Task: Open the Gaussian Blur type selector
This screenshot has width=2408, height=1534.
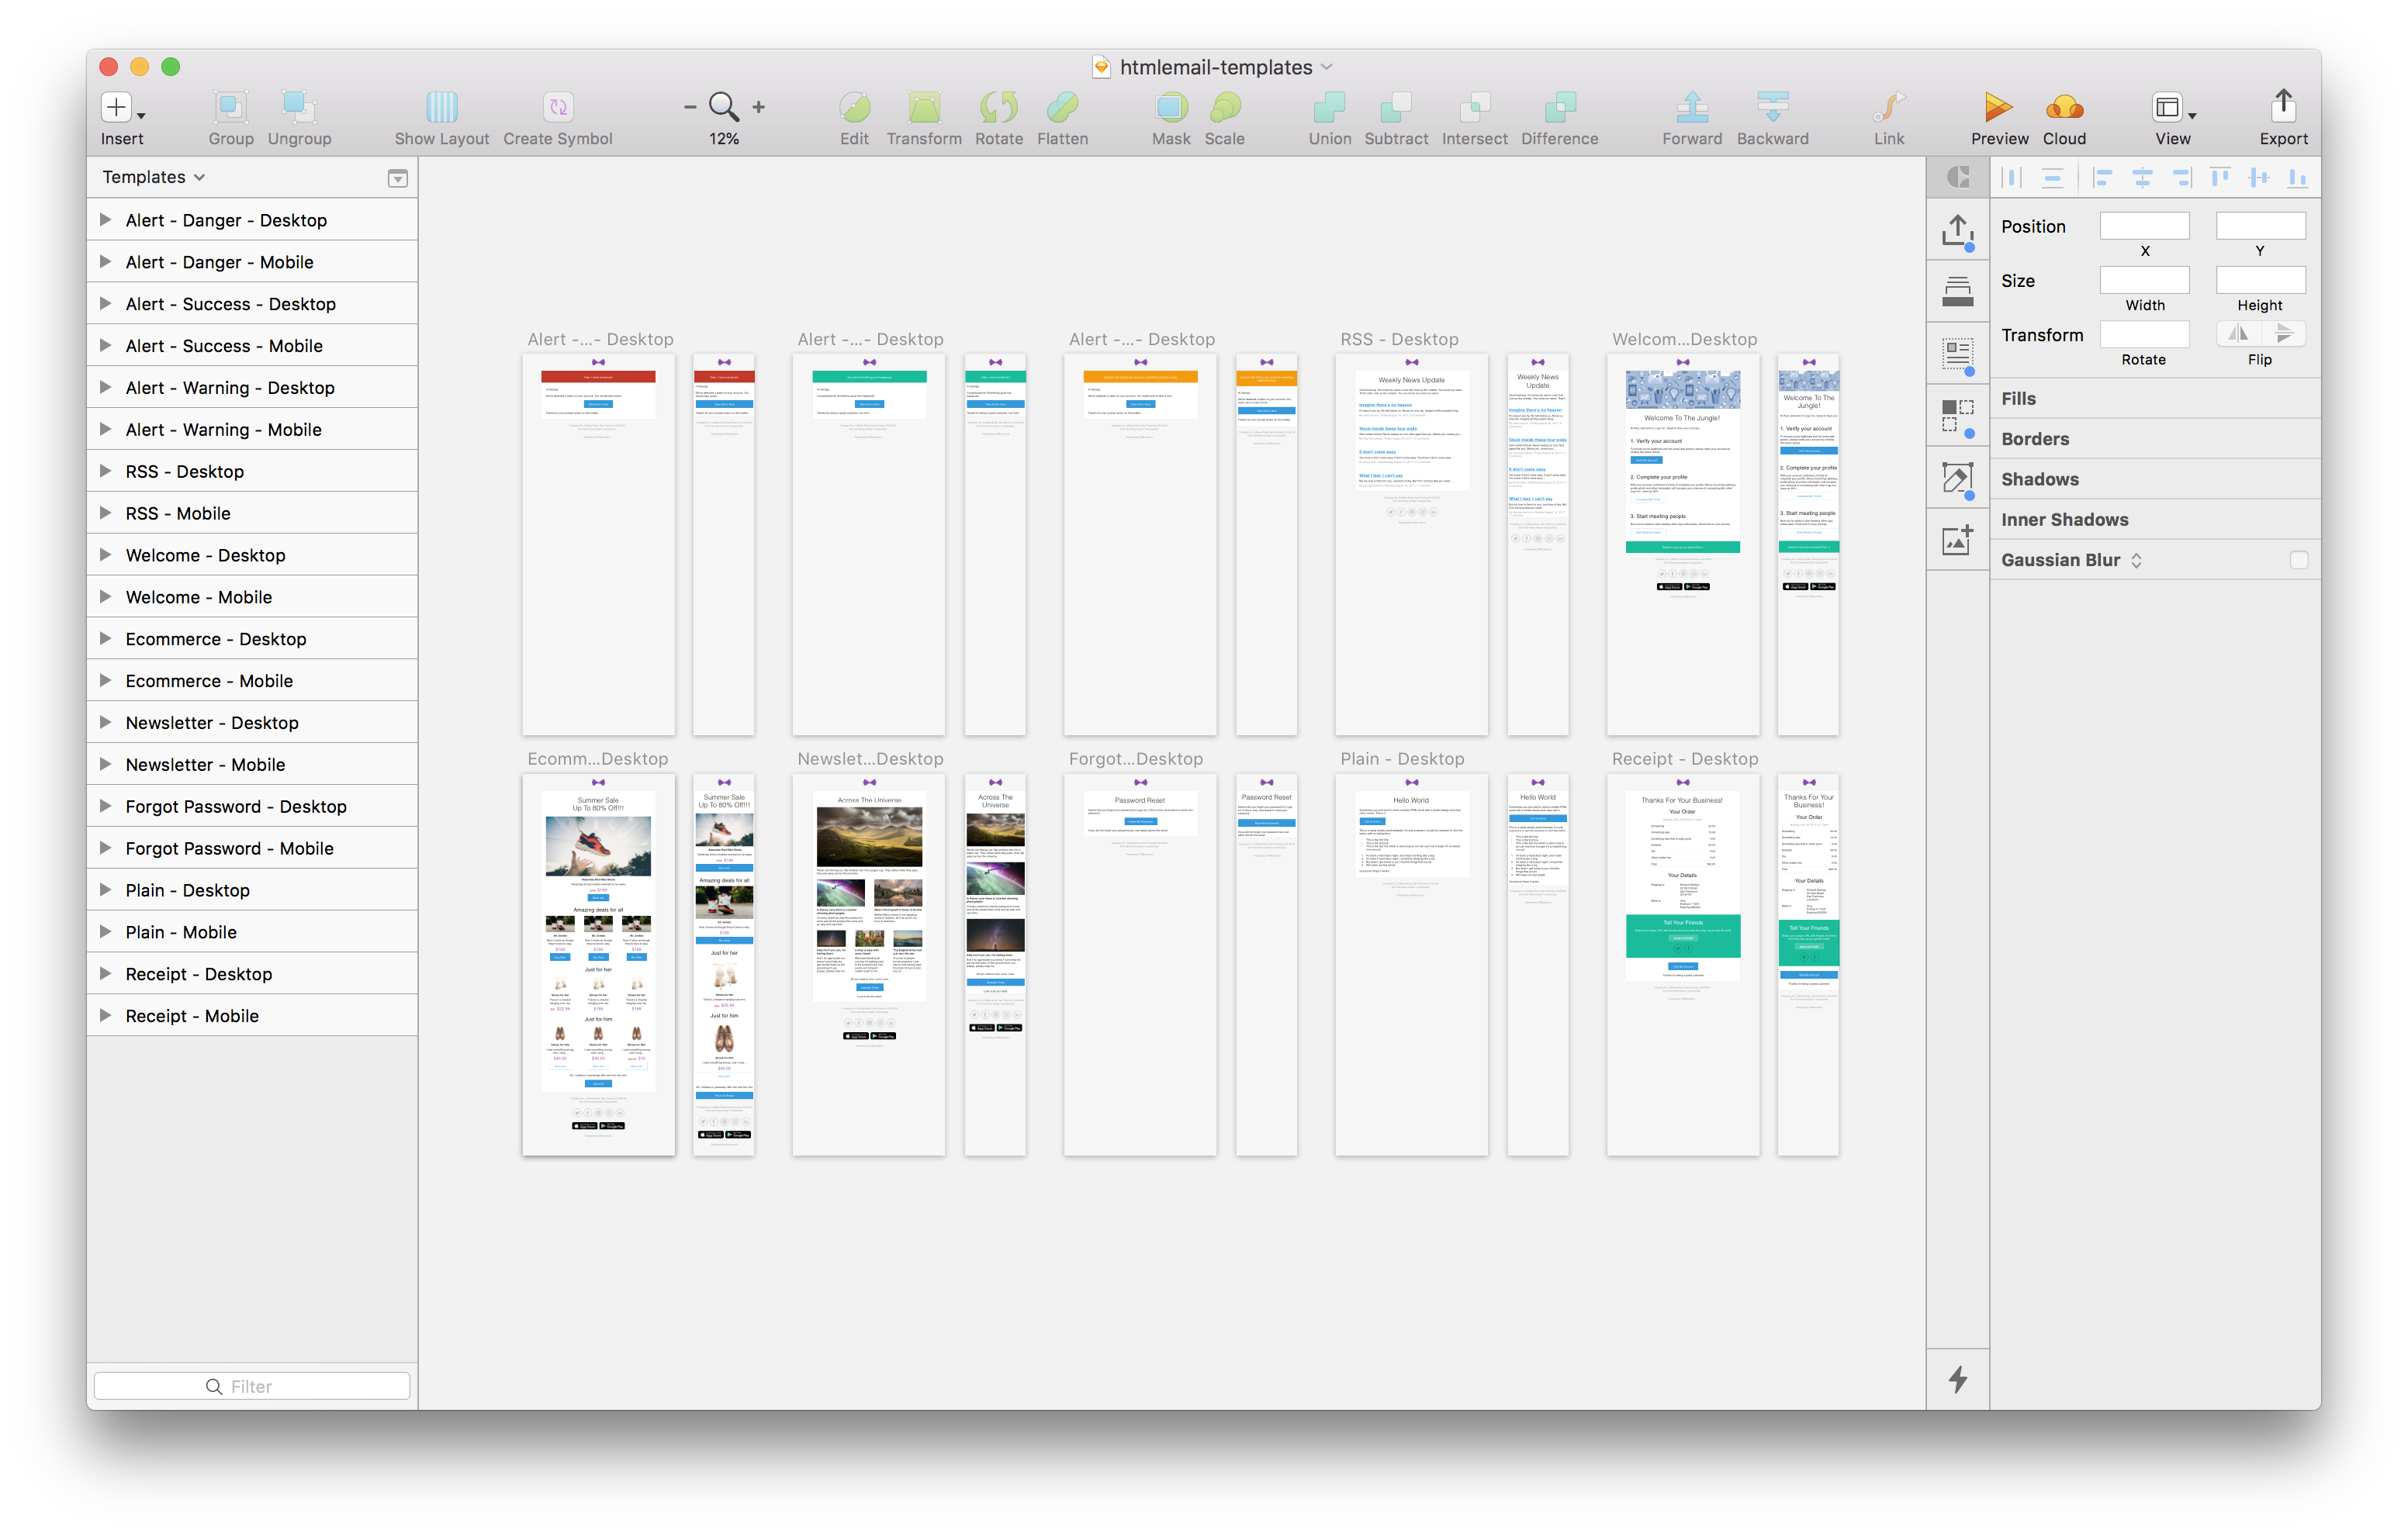Action: tap(2136, 560)
